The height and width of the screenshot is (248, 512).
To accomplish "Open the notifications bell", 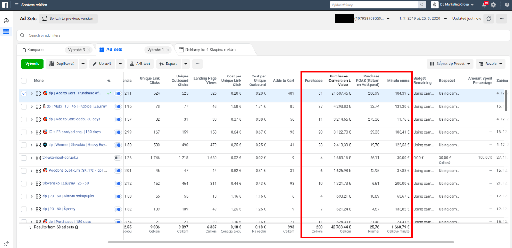I will [x=484, y=5].
